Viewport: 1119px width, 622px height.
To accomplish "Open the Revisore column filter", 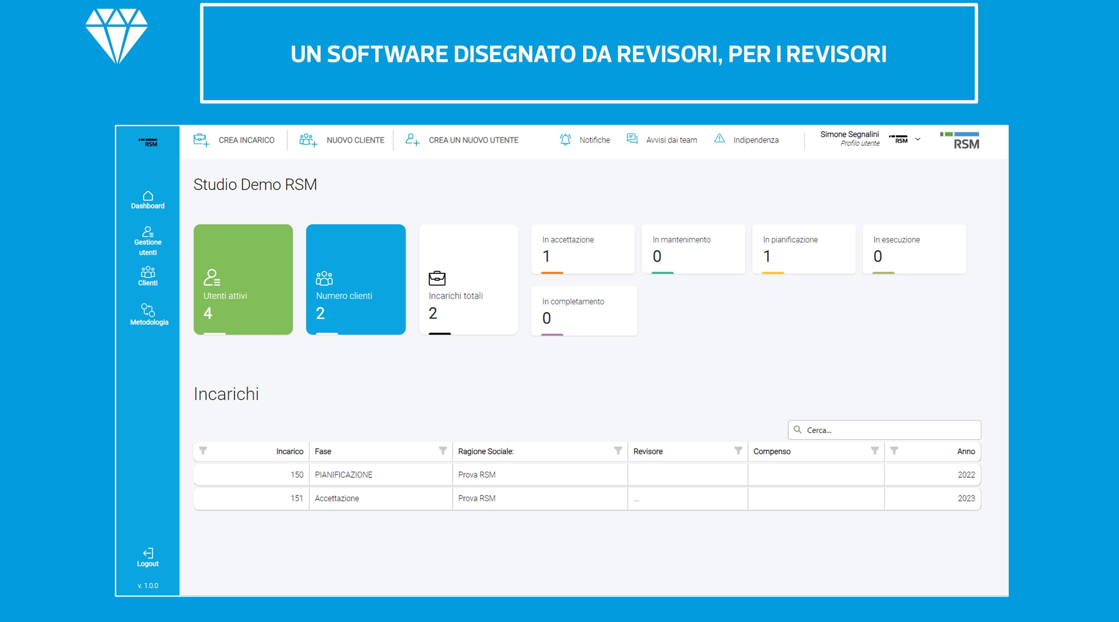I will [738, 451].
